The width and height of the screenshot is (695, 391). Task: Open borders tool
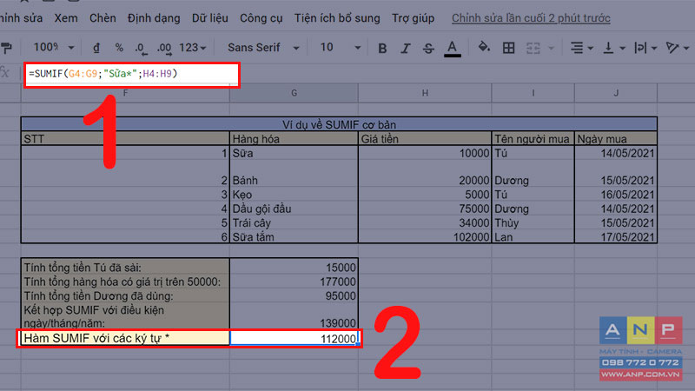(x=508, y=48)
